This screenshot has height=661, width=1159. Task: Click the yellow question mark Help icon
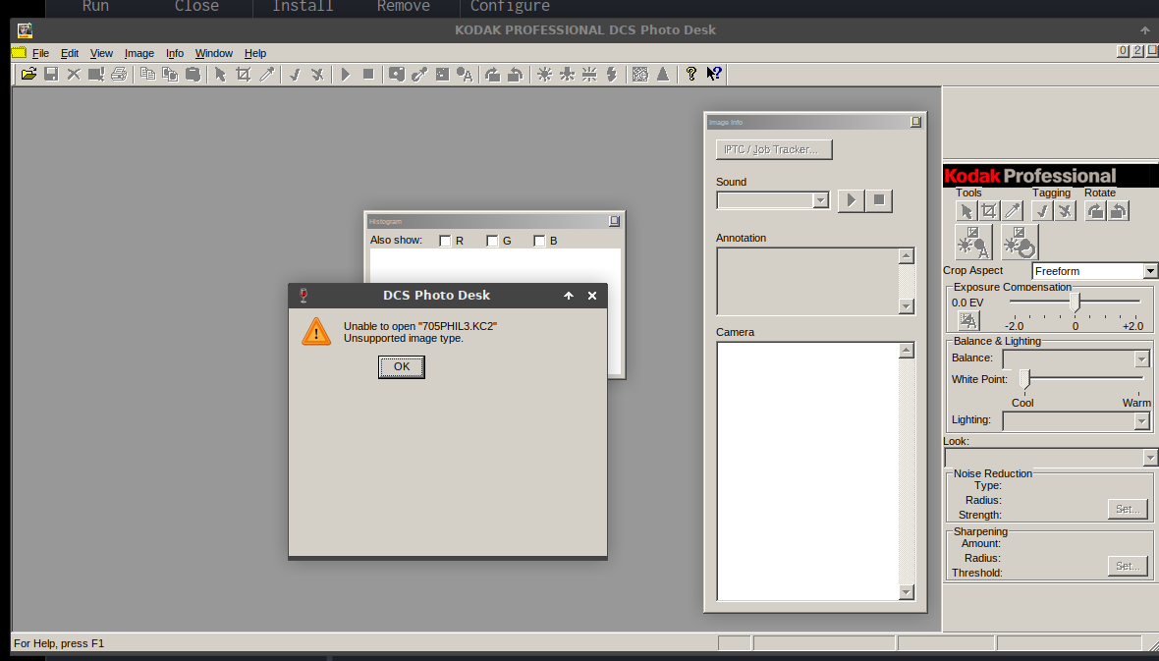pos(691,74)
